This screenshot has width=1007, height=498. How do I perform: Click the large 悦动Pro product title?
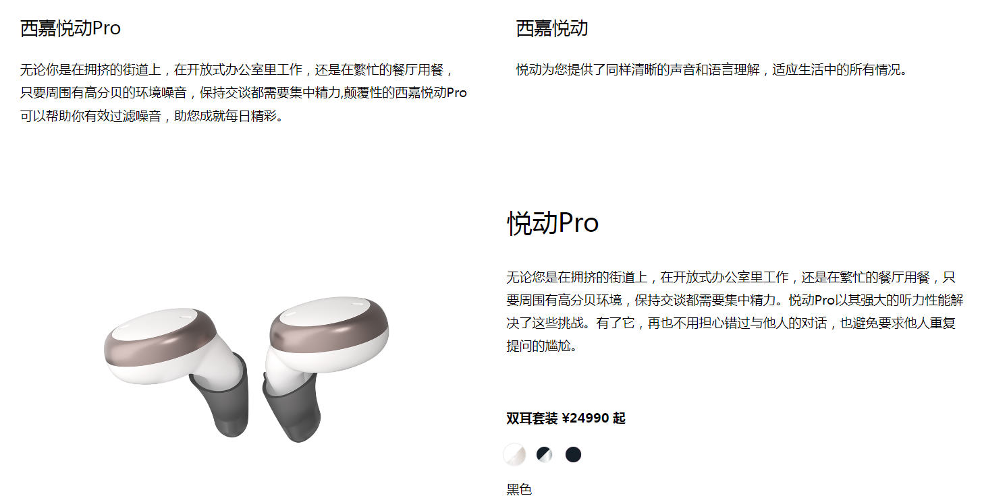(553, 223)
